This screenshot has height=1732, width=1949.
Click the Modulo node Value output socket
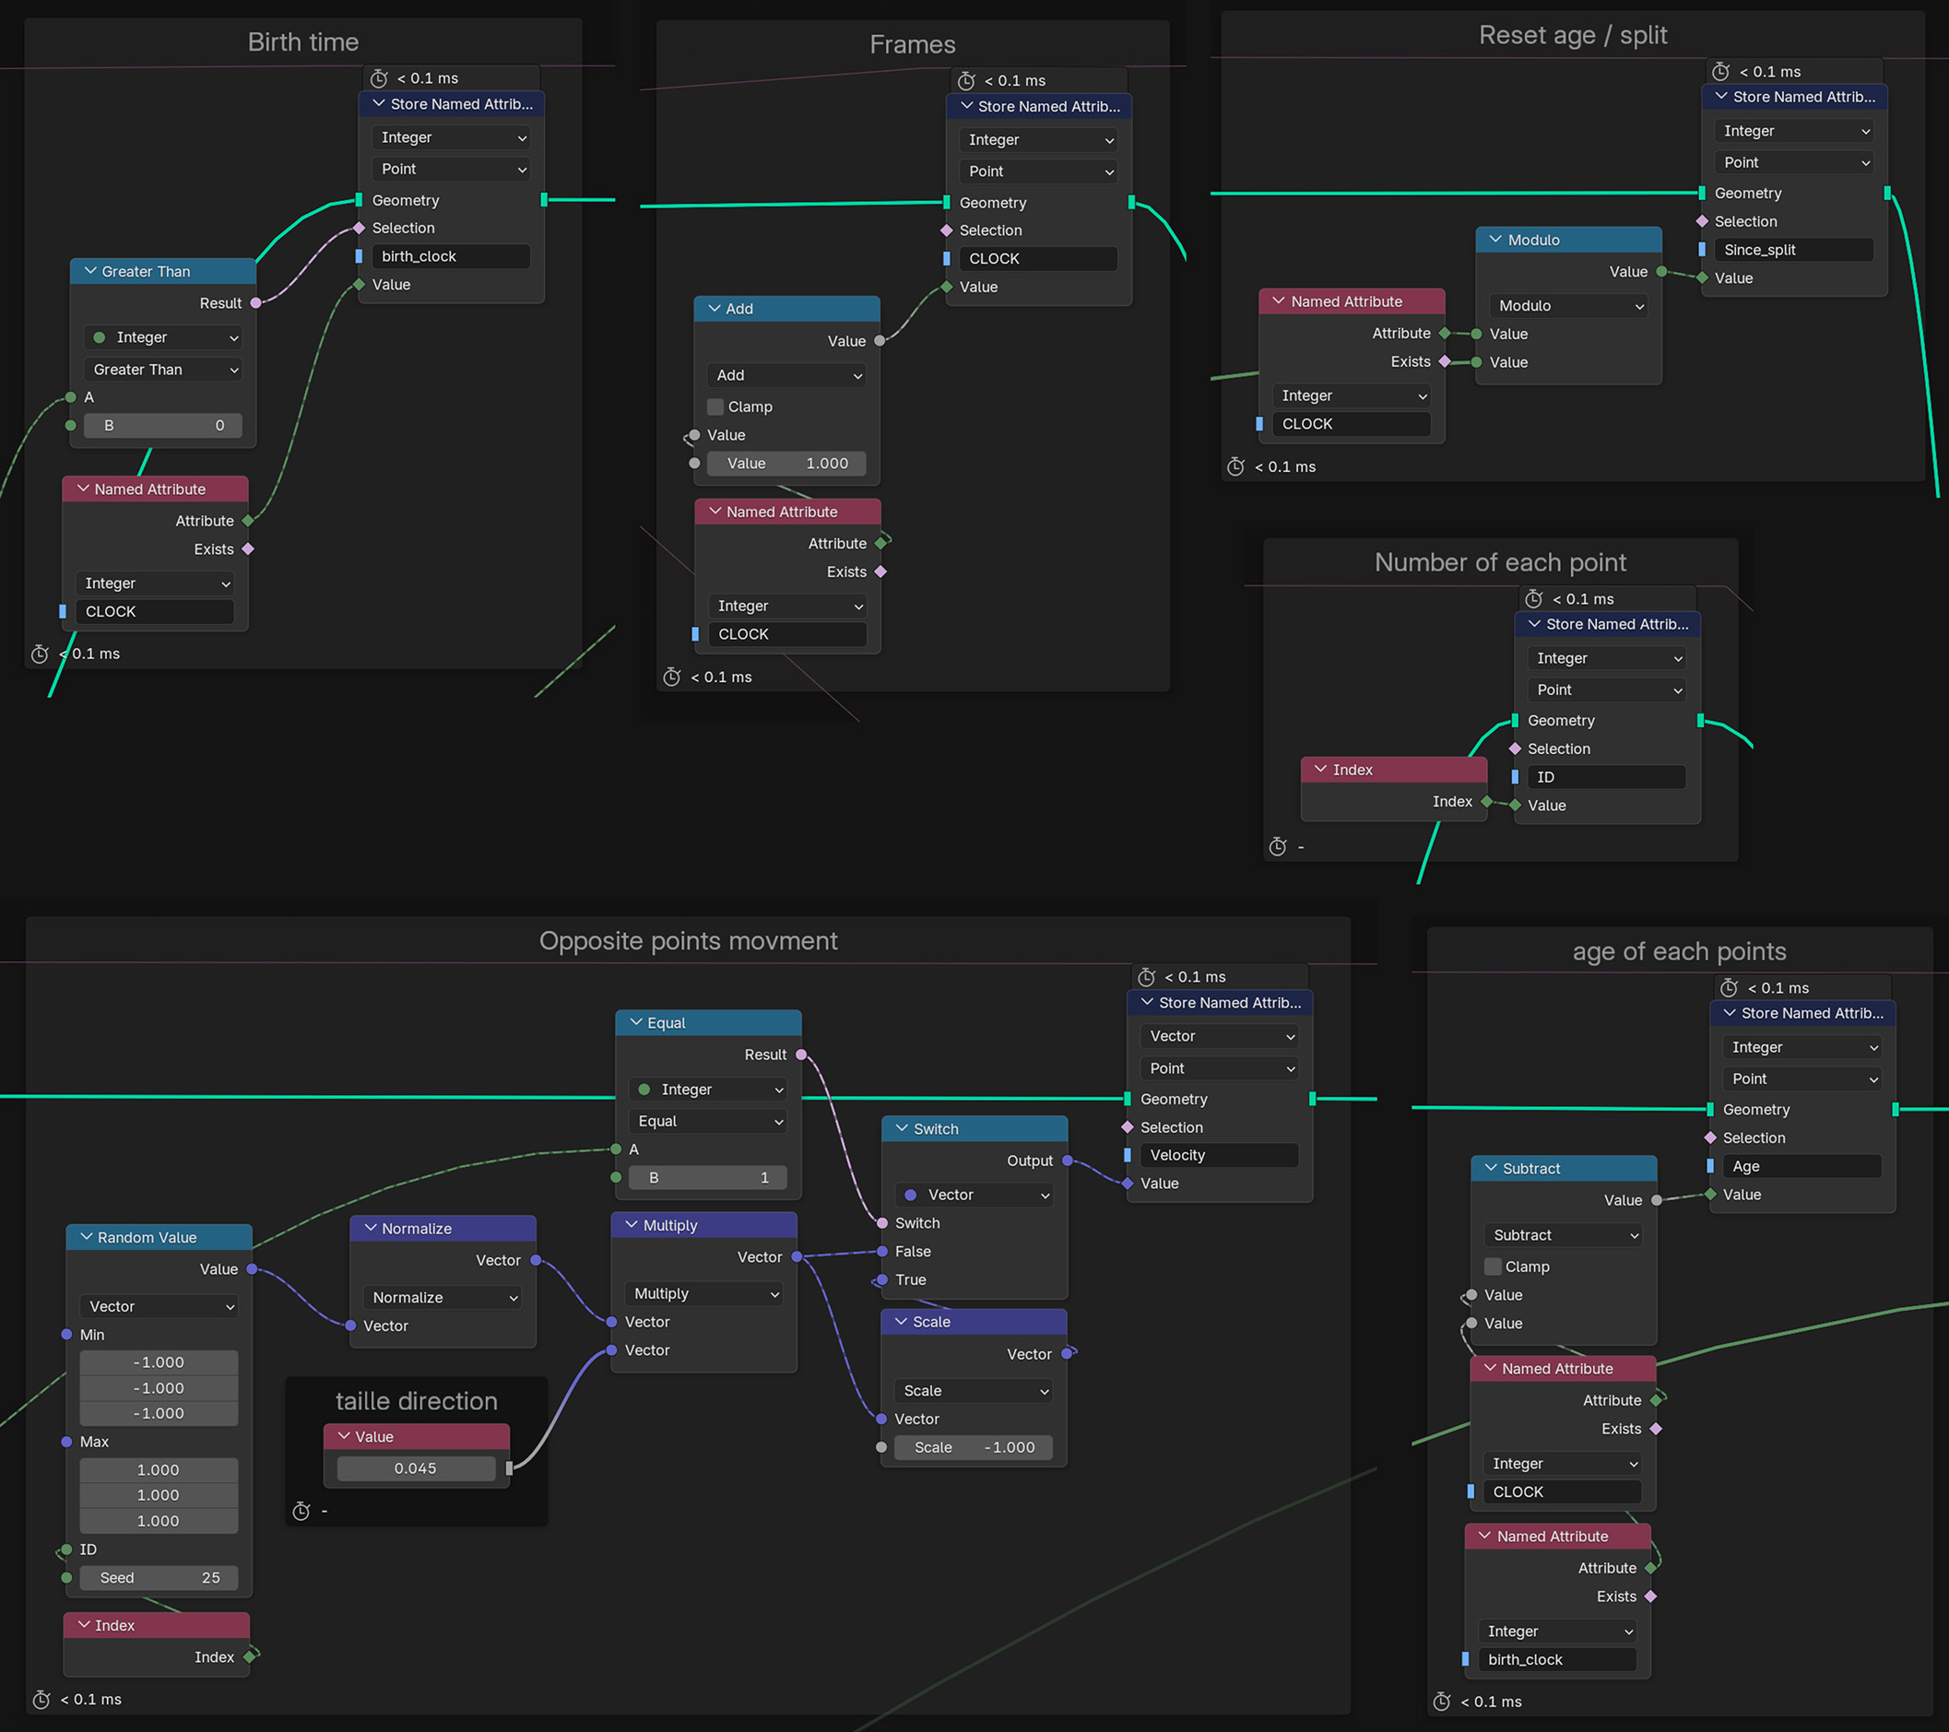pyautogui.click(x=1661, y=272)
